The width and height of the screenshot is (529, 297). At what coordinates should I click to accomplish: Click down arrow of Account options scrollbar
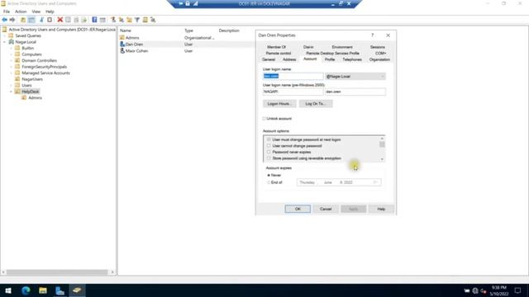click(382, 159)
